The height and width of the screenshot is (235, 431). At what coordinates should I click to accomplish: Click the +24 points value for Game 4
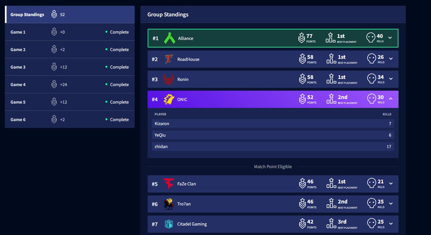tap(64, 85)
